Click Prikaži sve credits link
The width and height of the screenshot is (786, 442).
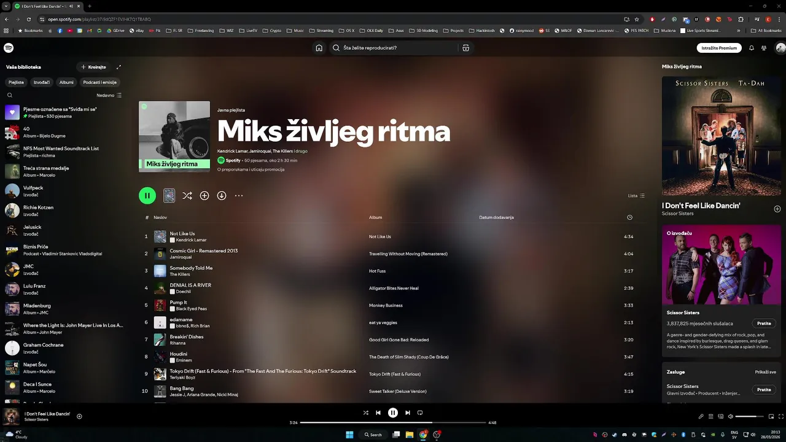pyautogui.click(x=766, y=372)
